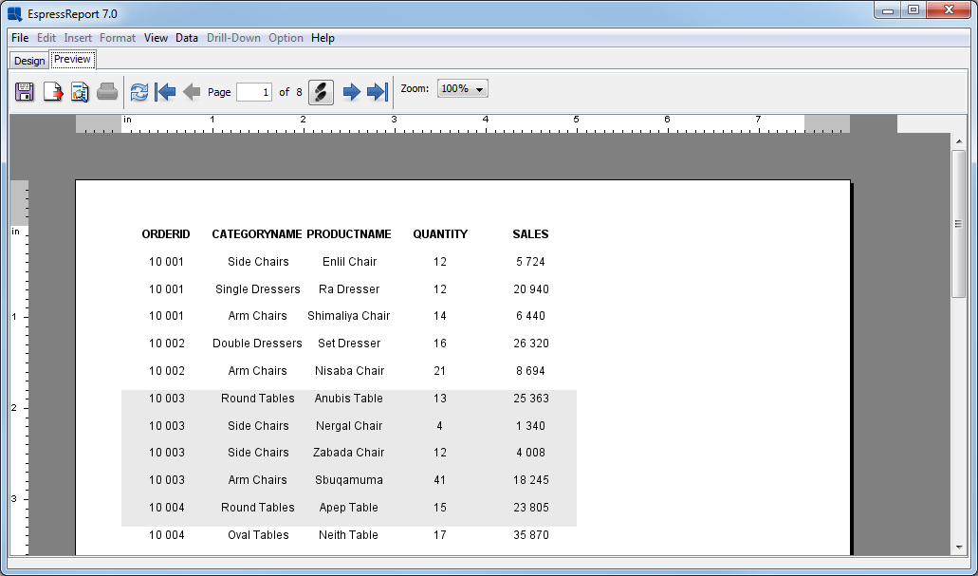The width and height of the screenshot is (978, 576).
Task: Click the 'Double Dressers' category cell
Action: click(x=257, y=344)
